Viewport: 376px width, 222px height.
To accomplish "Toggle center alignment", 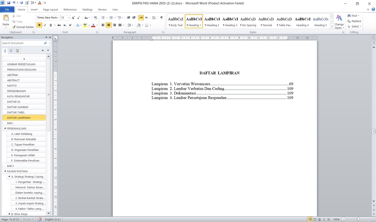I will pos(108,25).
